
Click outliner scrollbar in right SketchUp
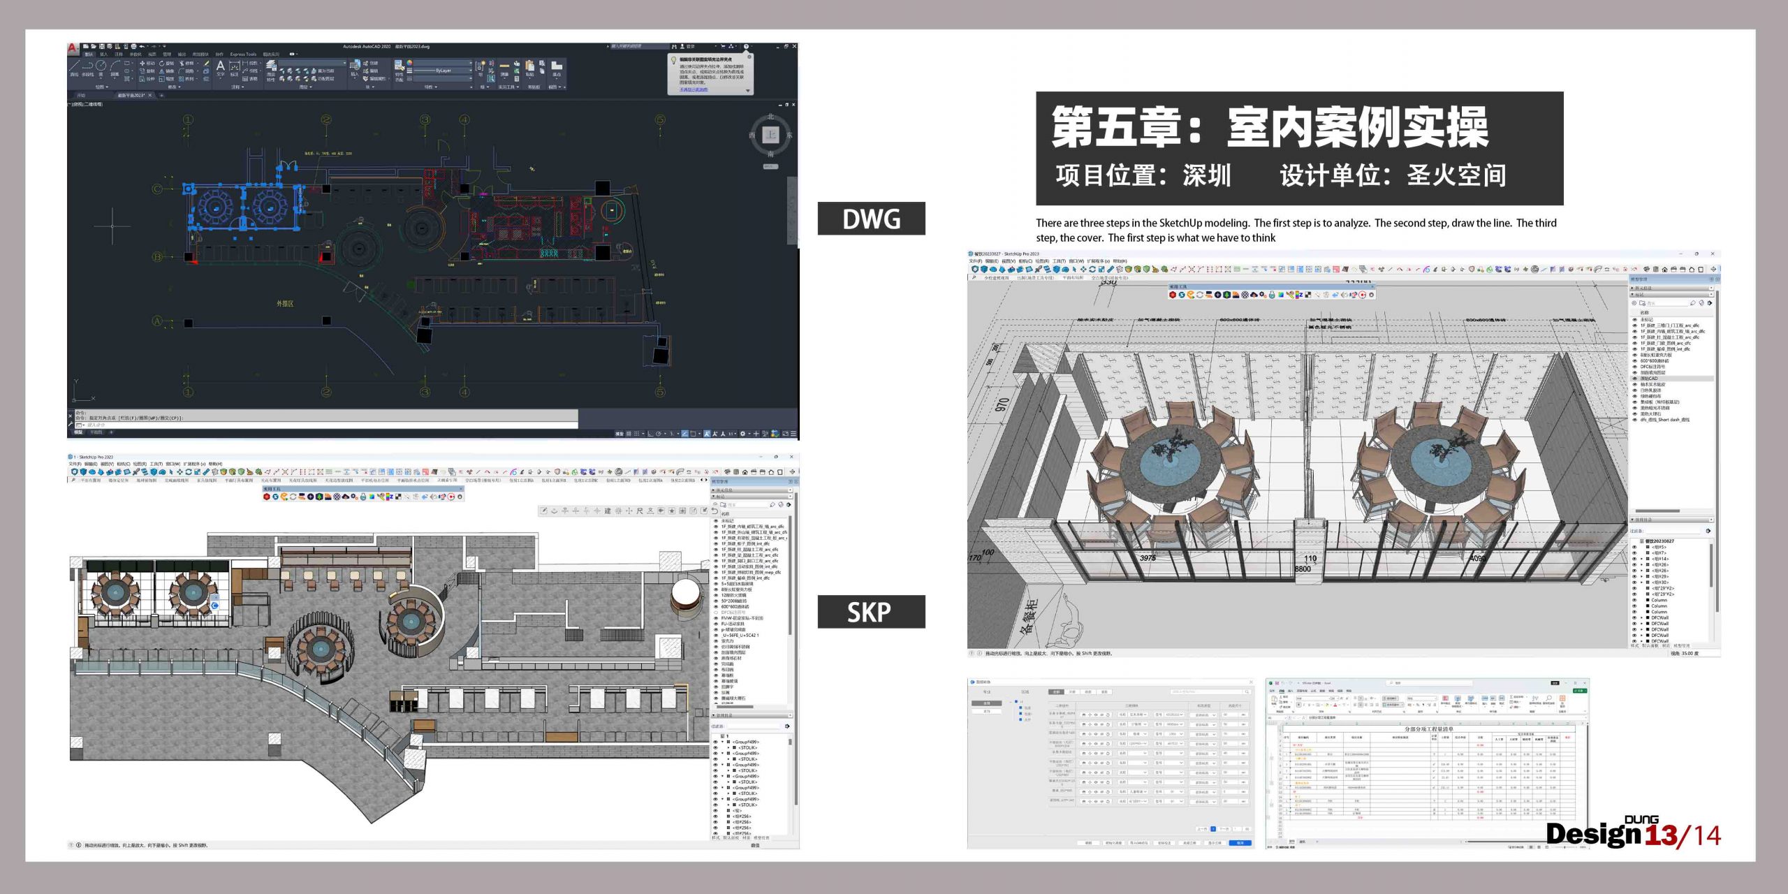pos(1710,566)
